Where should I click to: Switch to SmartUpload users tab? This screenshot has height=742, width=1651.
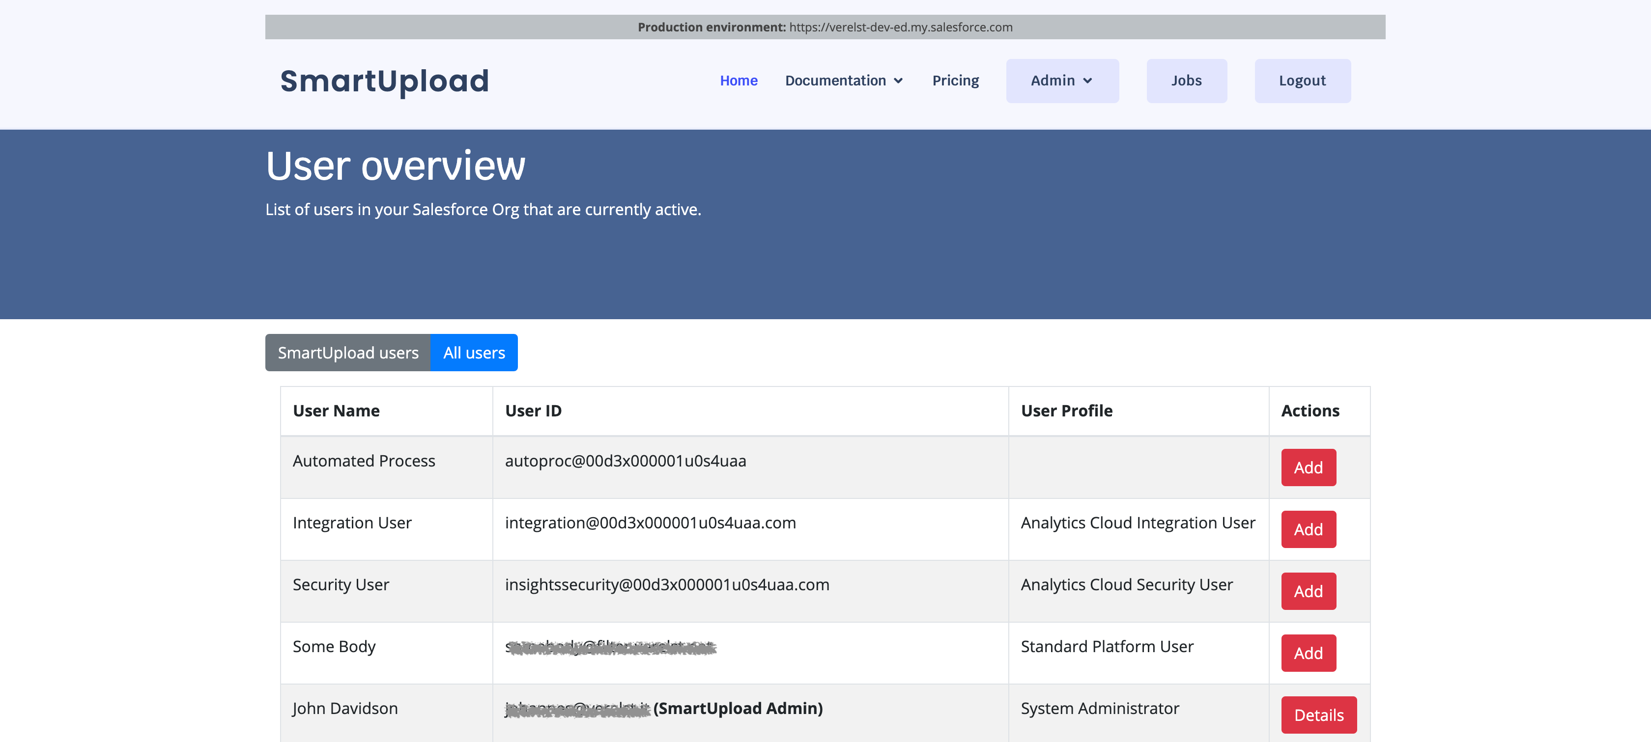coord(348,353)
